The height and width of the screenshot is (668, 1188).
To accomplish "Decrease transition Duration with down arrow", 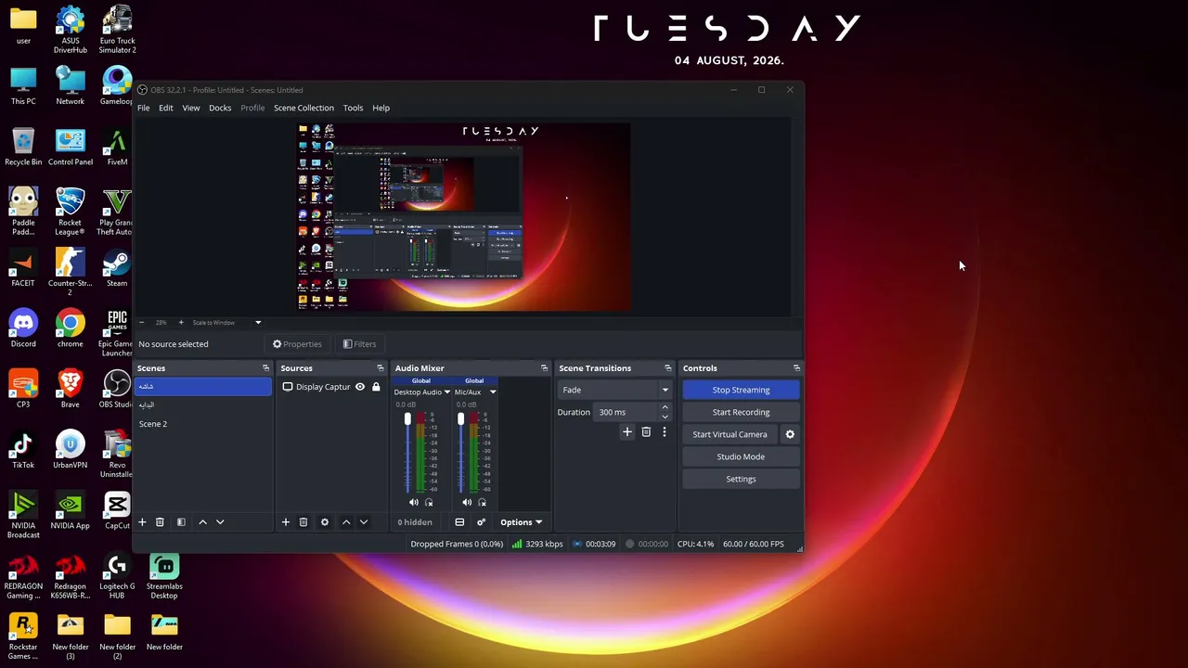I will tap(665, 417).
